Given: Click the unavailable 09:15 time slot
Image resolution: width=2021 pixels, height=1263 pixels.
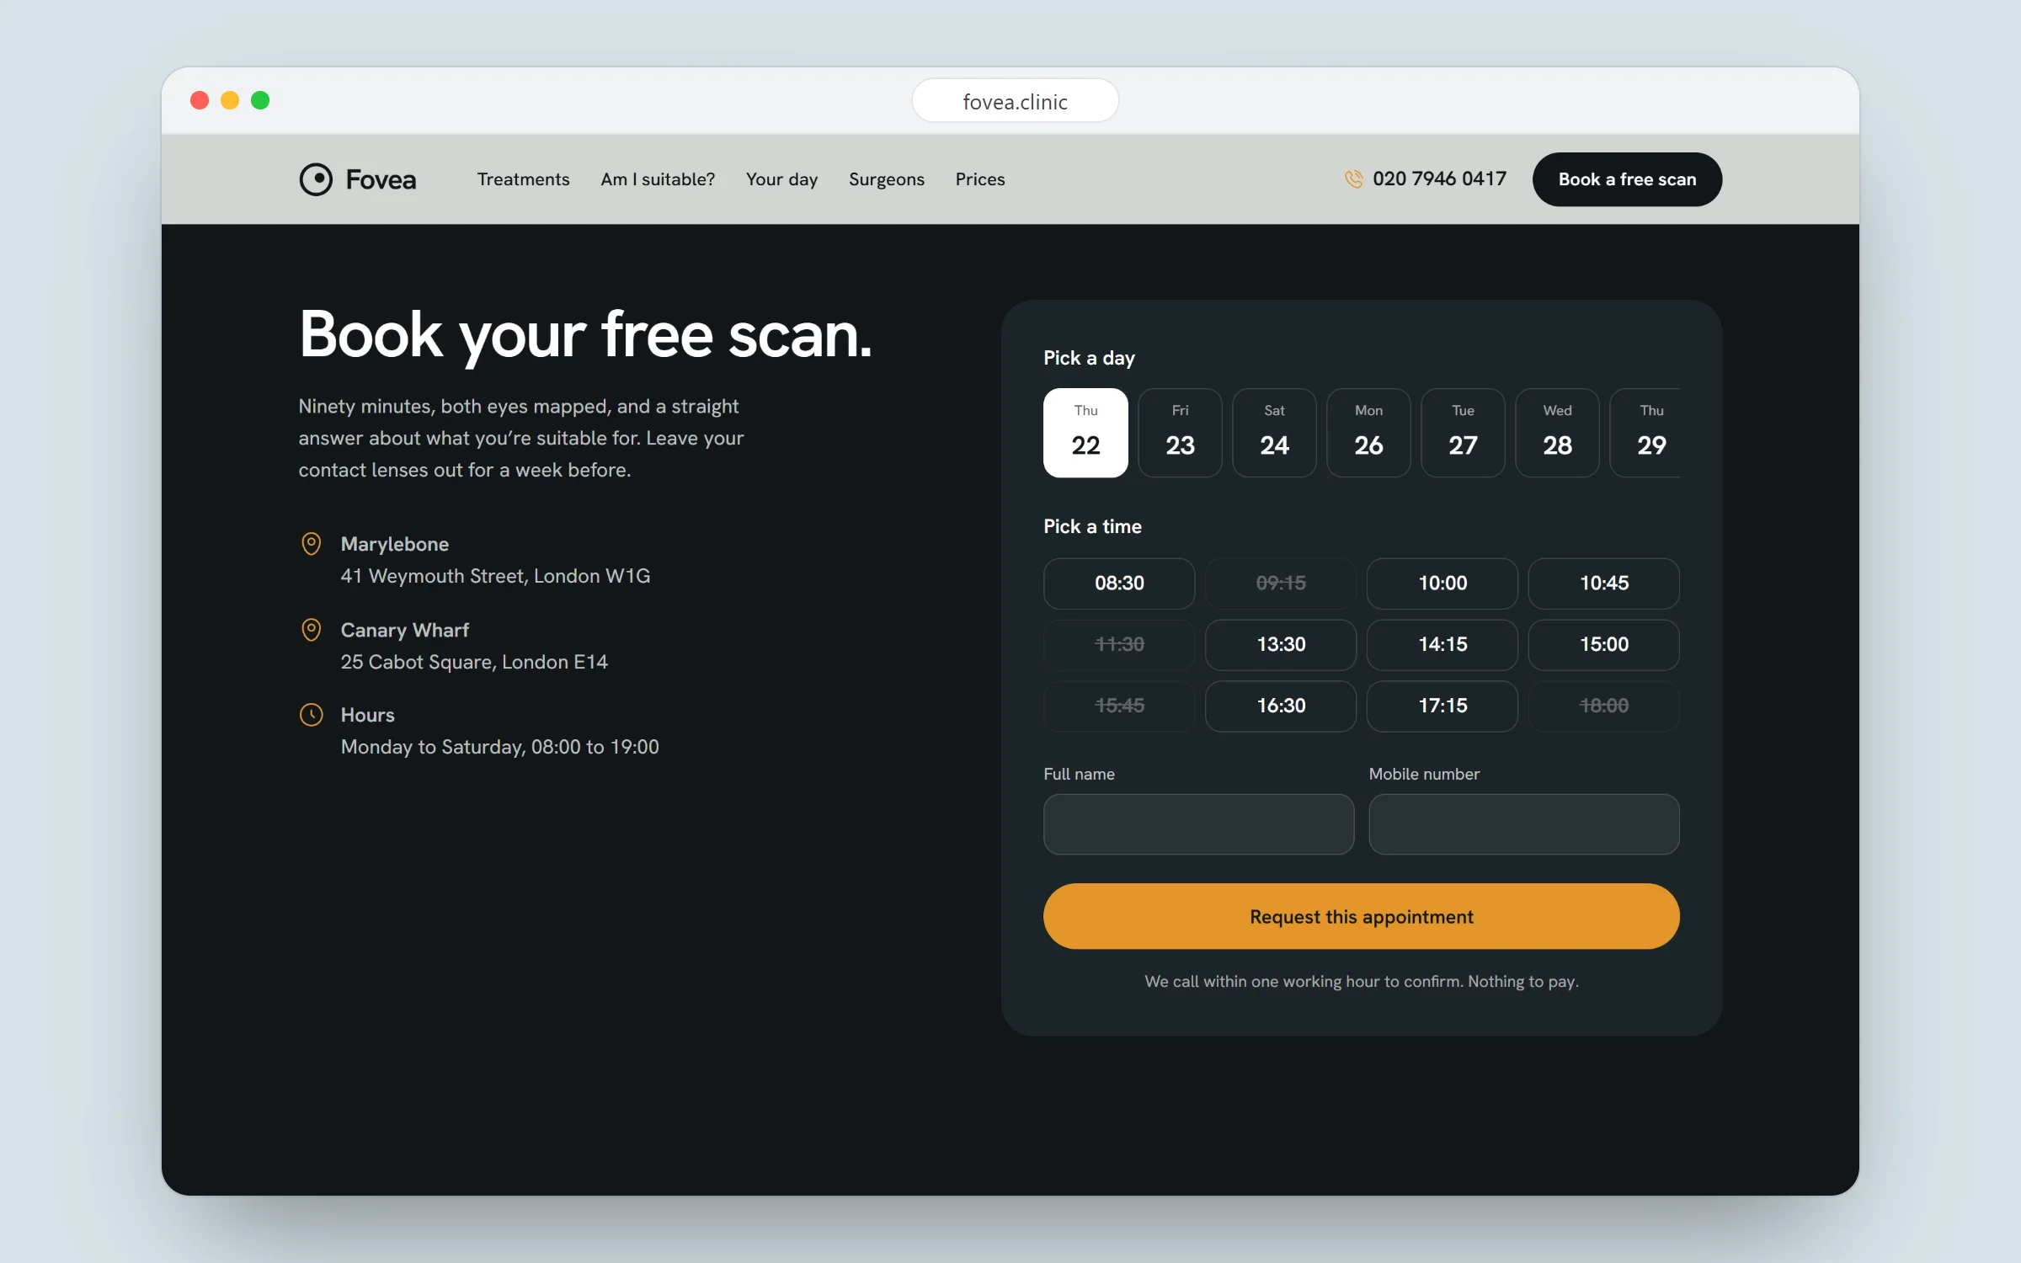Looking at the screenshot, I should click(1281, 584).
